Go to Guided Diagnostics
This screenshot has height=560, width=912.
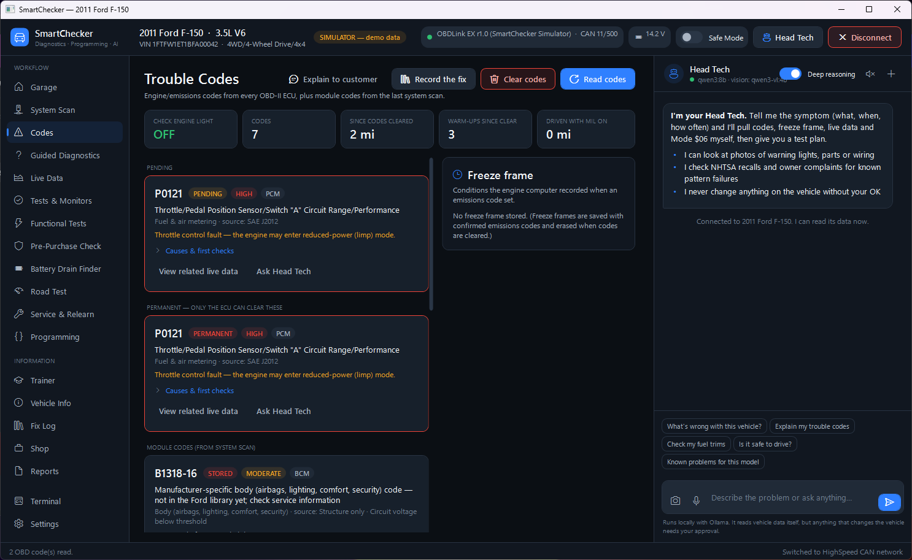(x=64, y=155)
